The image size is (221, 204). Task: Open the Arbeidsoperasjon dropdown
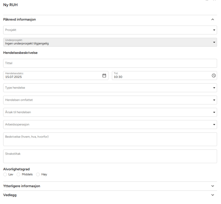(x=110, y=124)
